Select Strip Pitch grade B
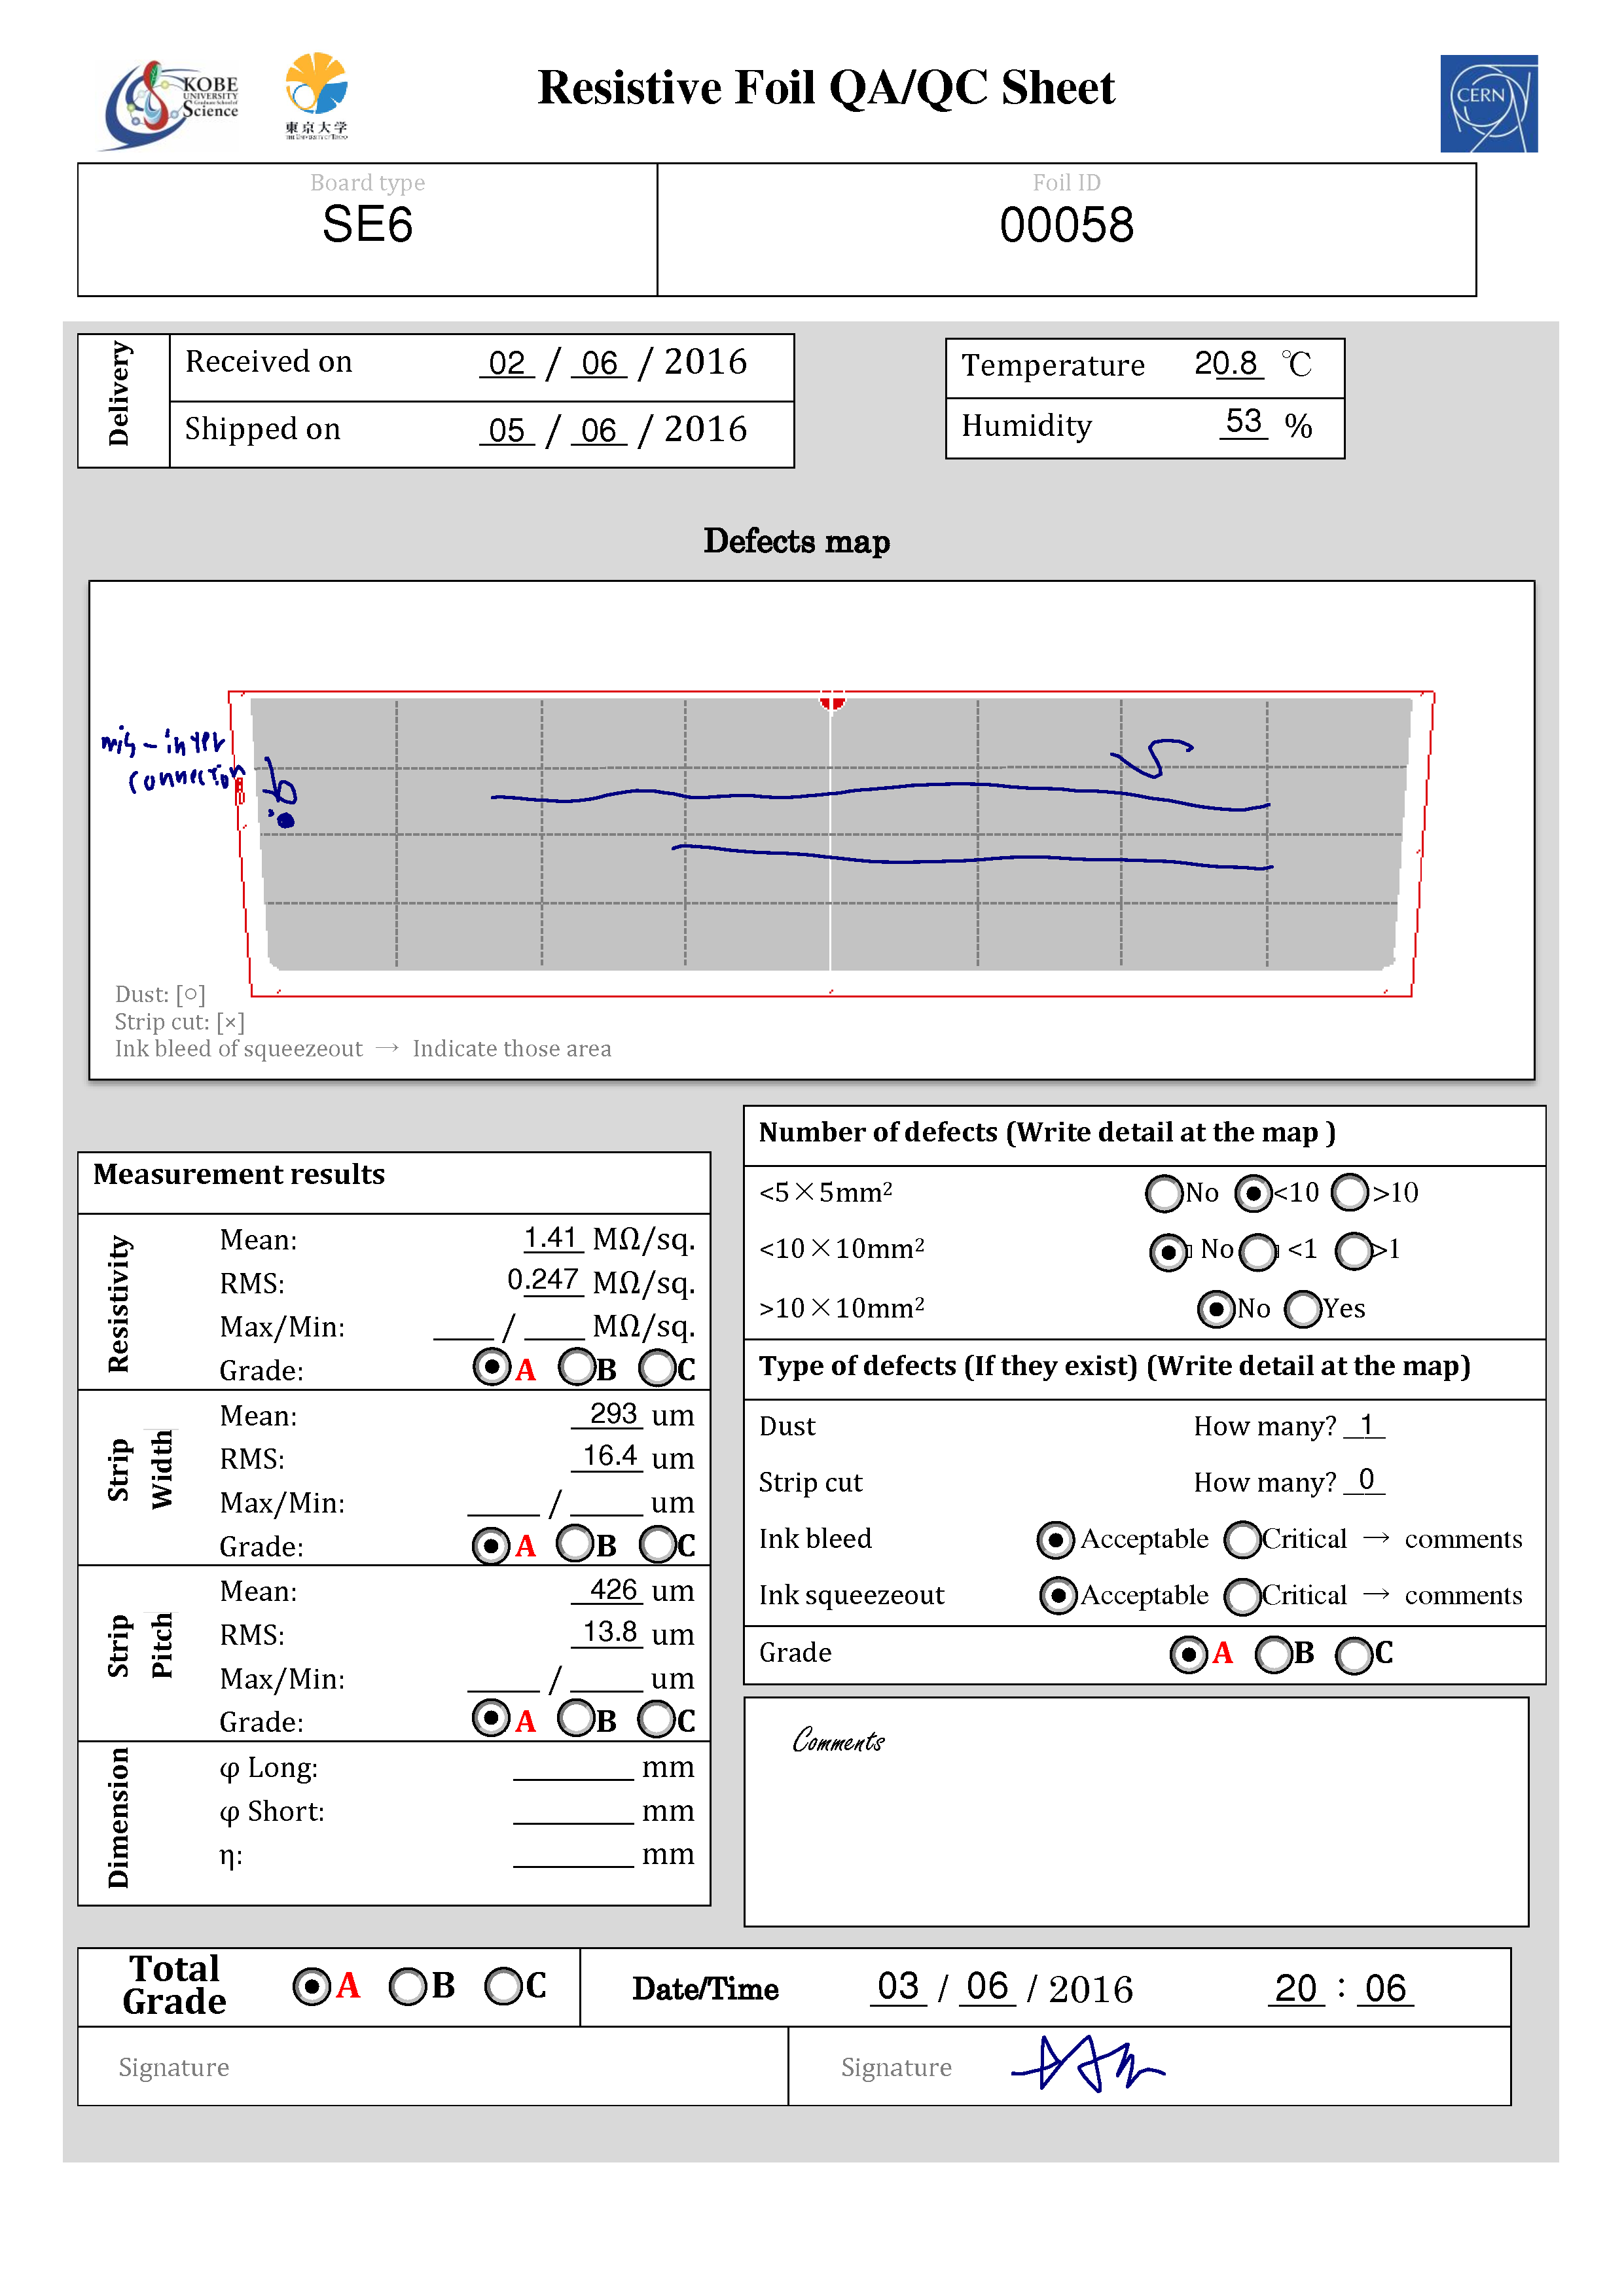The image size is (1624, 2296). pos(576,1719)
